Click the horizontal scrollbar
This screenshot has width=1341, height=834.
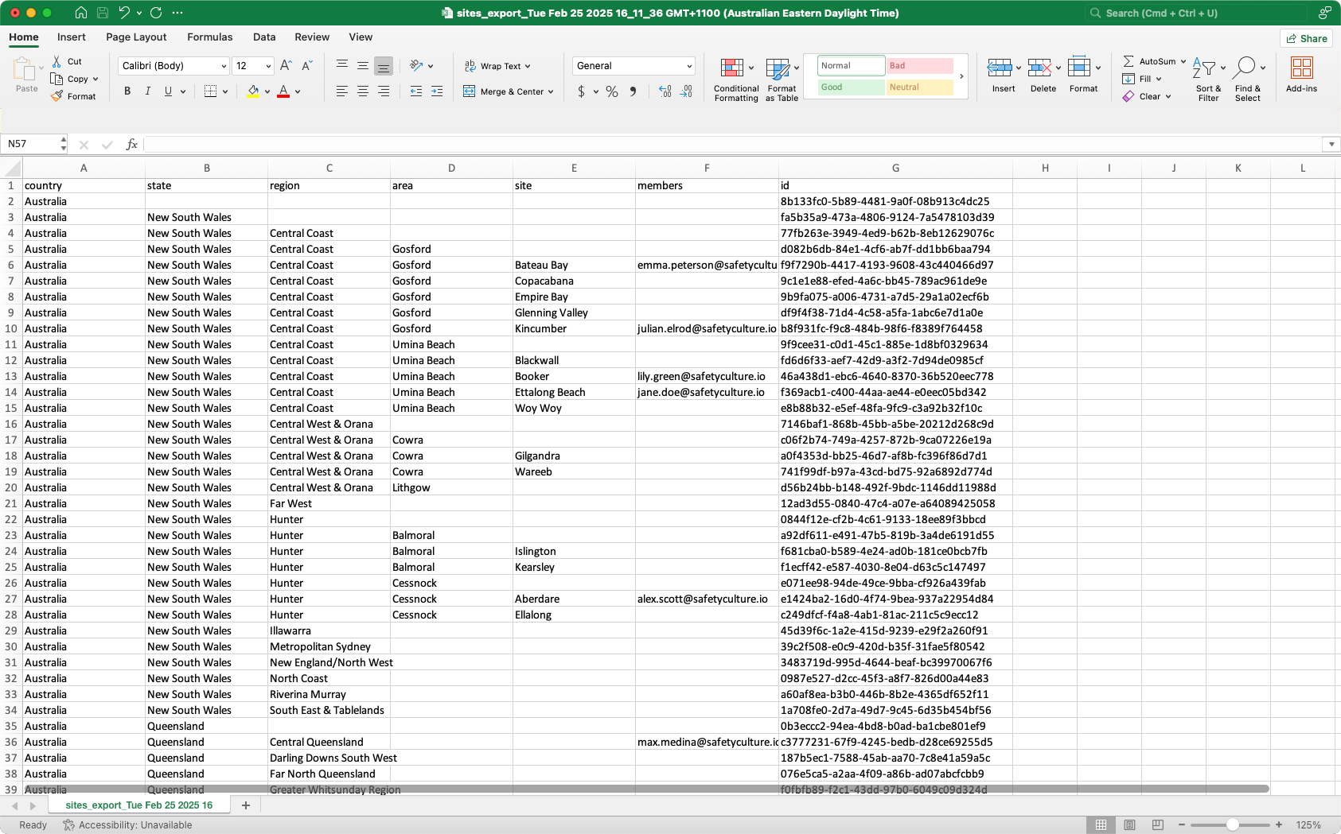coord(646,789)
